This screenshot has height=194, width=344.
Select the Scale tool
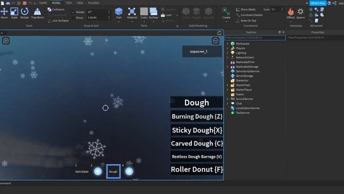click(x=15, y=13)
